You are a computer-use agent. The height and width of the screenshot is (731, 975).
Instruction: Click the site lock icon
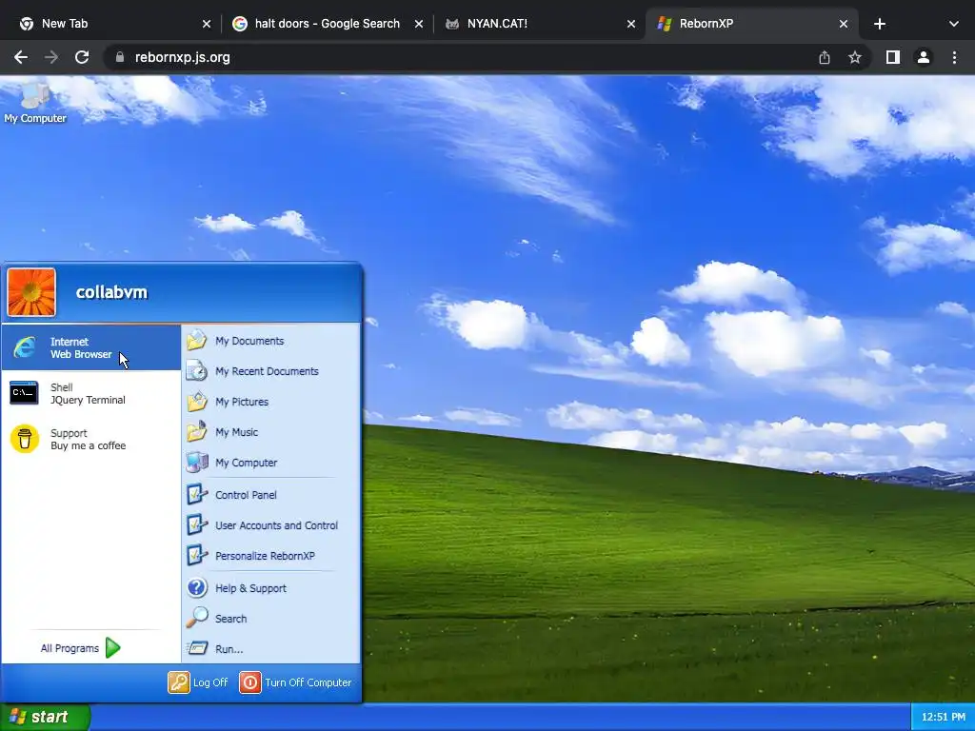(x=120, y=57)
